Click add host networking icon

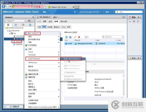(x=66, y=37)
